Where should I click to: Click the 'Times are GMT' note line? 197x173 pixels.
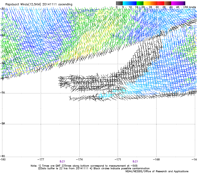[84, 166]
